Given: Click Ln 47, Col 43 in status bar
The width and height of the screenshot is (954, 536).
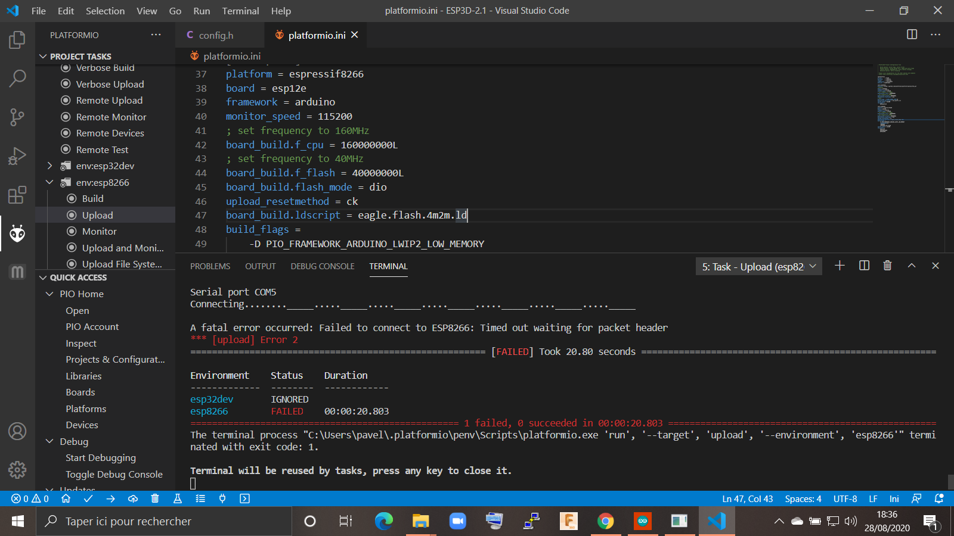Looking at the screenshot, I should [748, 498].
